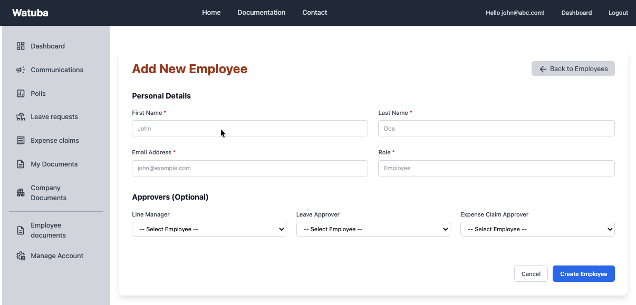636x305 pixels.
Task: Open the Line Manager dropdown
Action: (209, 229)
